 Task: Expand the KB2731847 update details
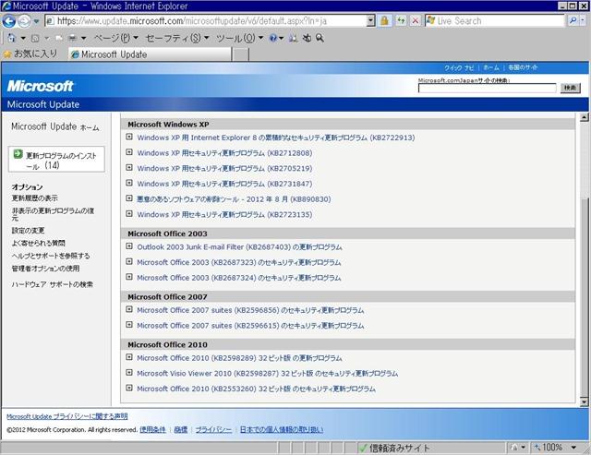(129, 183)
